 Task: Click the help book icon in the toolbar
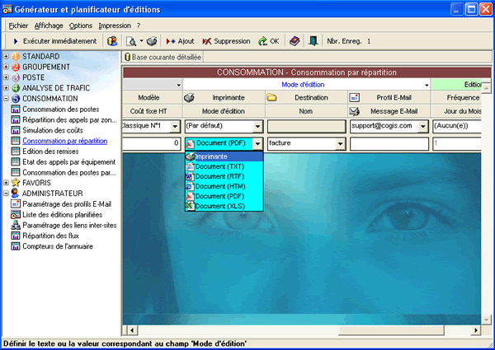295,40
